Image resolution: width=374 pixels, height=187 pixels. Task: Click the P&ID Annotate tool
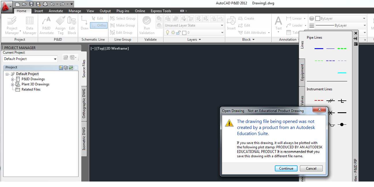point(46,25)
